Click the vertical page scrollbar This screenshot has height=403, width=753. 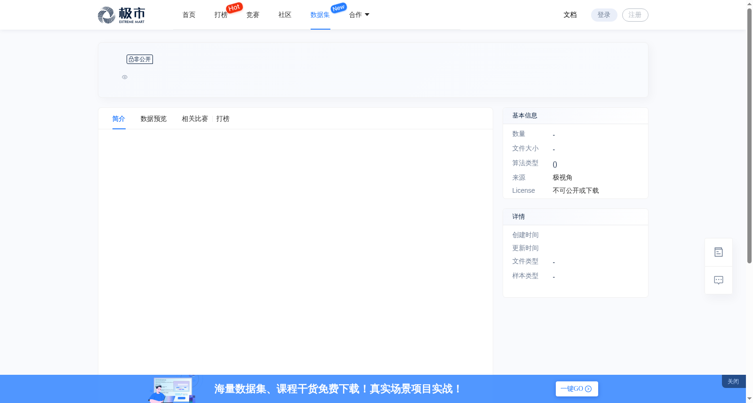point(750,136)
